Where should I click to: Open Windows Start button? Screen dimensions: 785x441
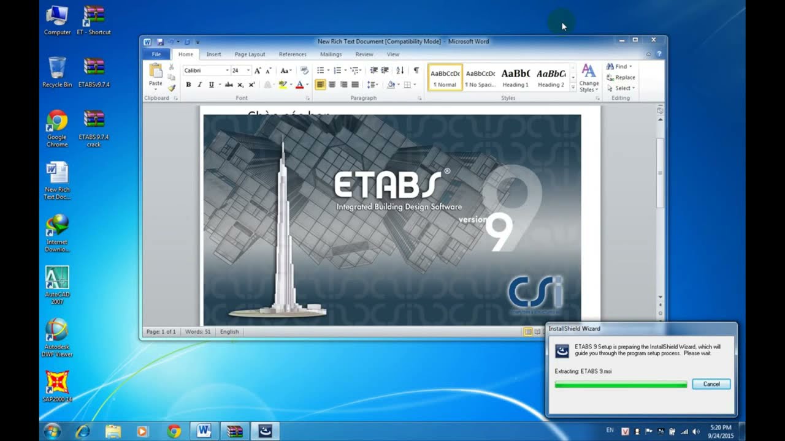(52, 431)
